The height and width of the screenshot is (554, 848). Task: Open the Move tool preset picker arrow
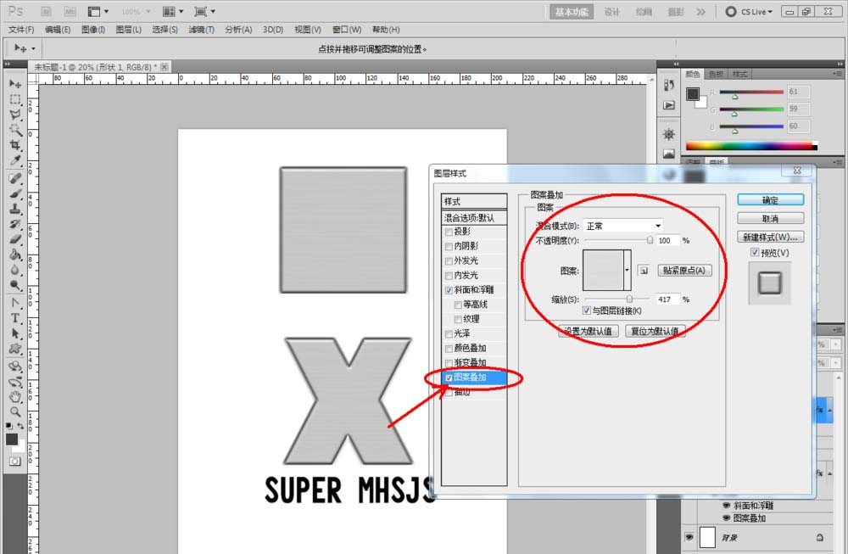34,48
